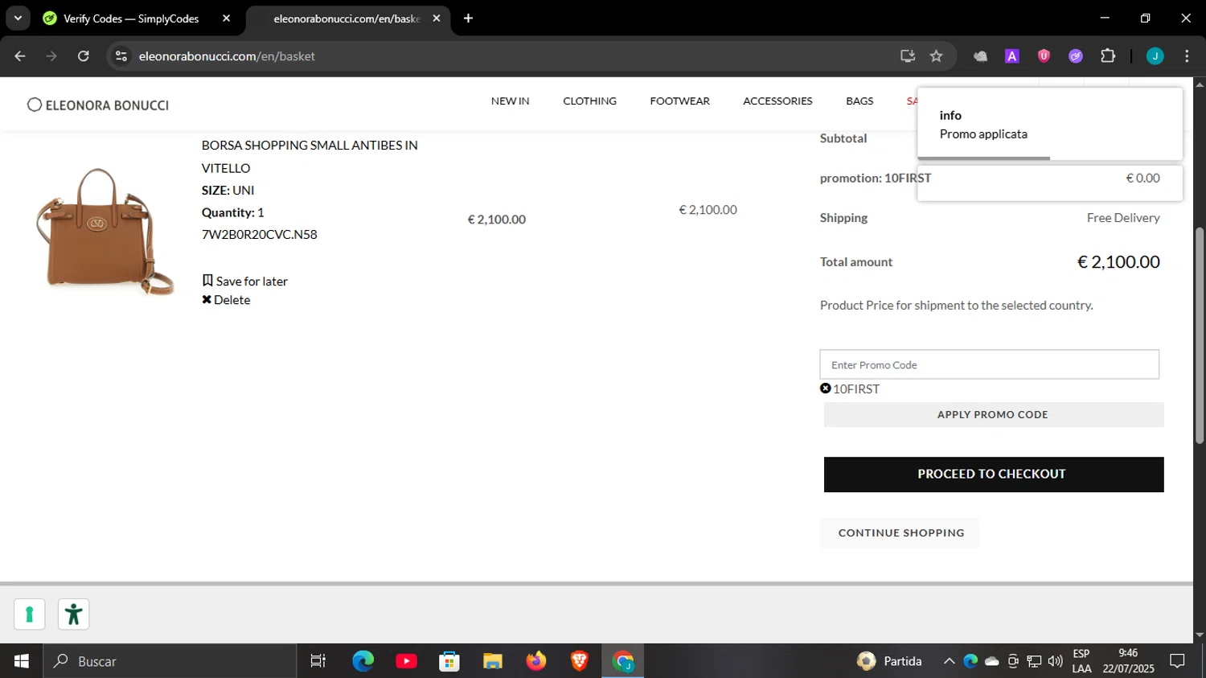Open Borsa Shopping Small Antibes product title
Viewport: 1206px width, 678px height.
310,157
